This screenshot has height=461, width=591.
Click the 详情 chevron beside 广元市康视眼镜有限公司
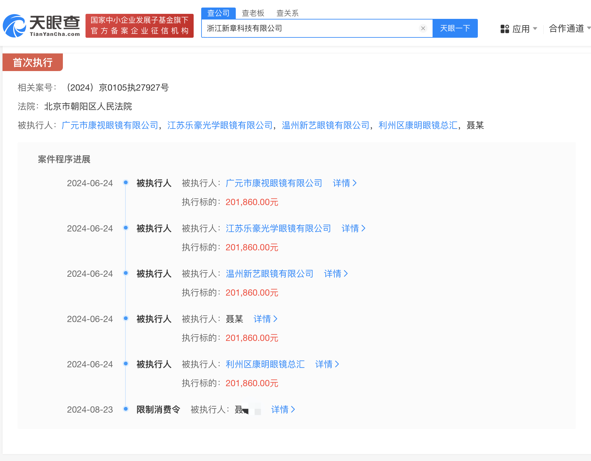click(345, 183)
